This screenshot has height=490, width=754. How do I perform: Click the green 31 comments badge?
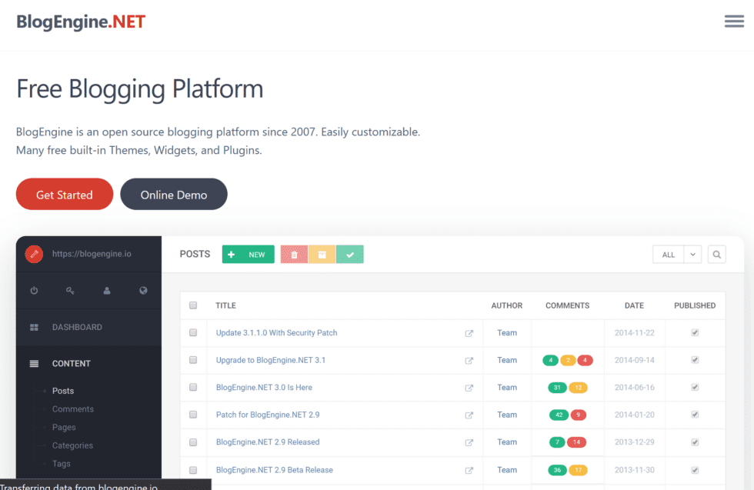pyautogui.click(x=557, y=388)
